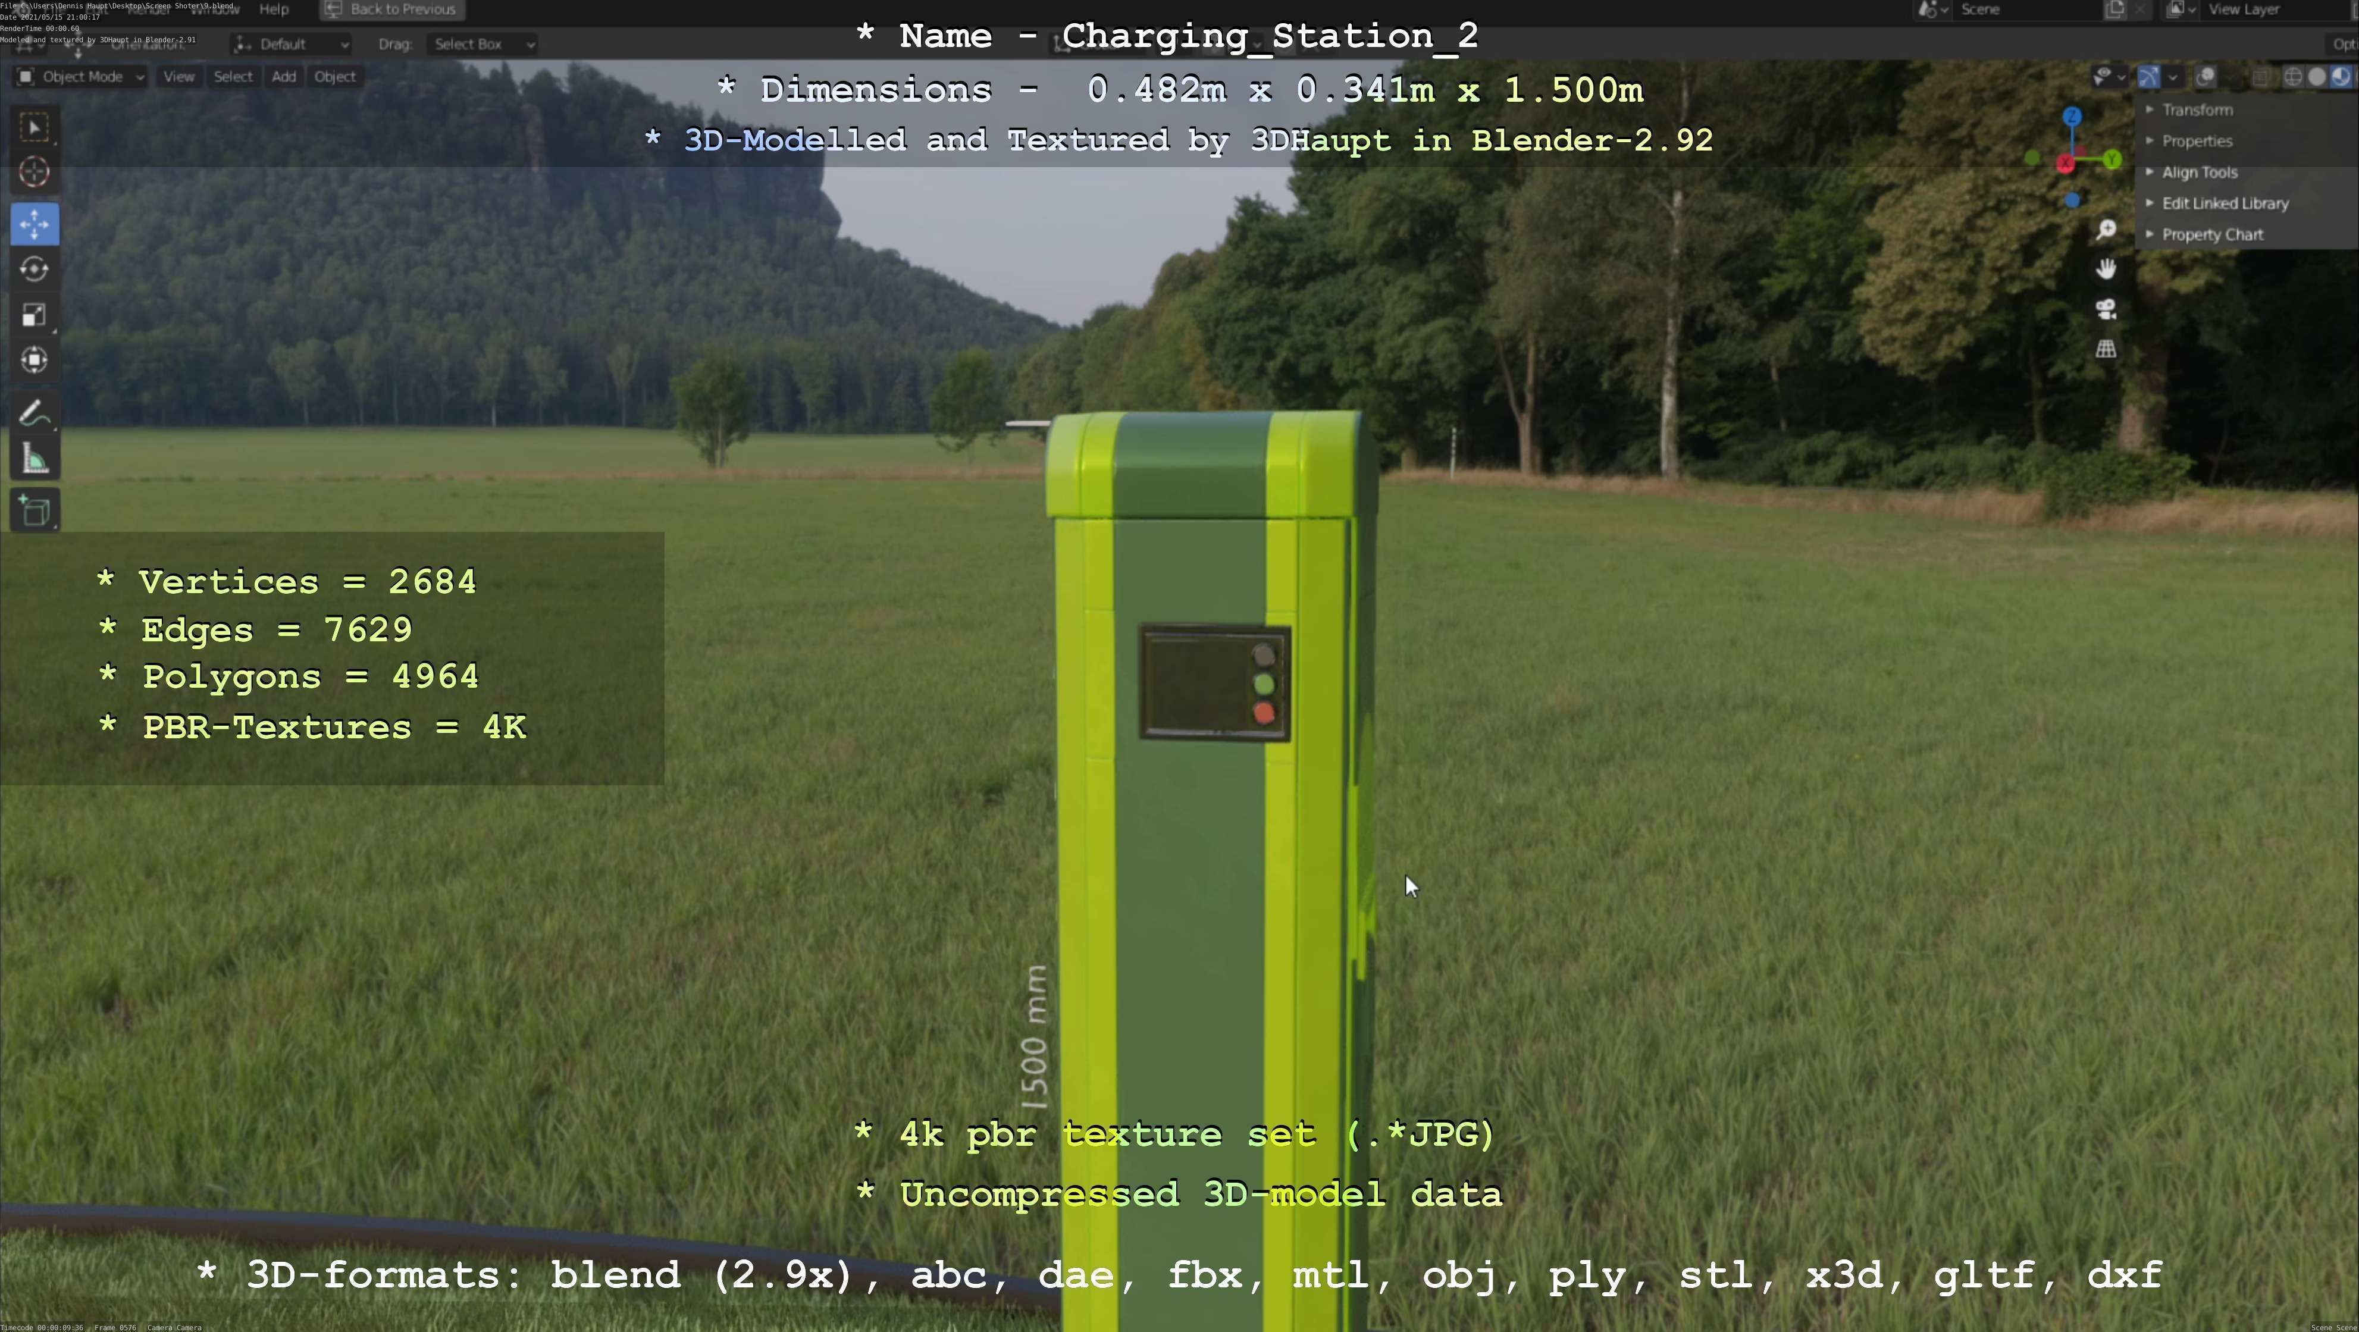Image resolution: width=2359 pixels, height=1332 pixels.
Task: Expand the Transform panel
Action: click(2197, 110)
